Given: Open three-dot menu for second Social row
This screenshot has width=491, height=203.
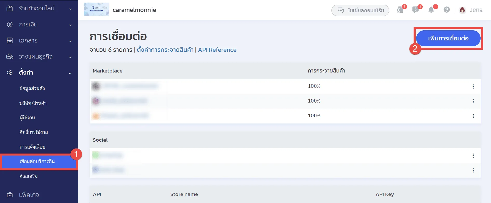Looking at the screenshot, I should [473, 170].
